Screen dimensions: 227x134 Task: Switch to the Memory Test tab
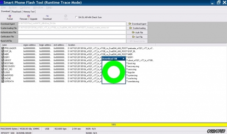coord(29,12)
